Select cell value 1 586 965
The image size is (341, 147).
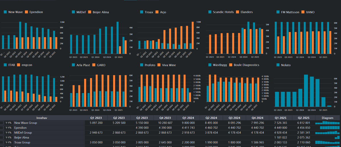257,142
